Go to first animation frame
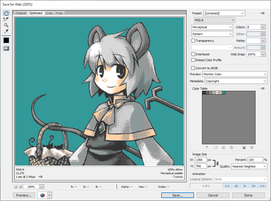Screen dimensions: 271x201 coord(227,186)
